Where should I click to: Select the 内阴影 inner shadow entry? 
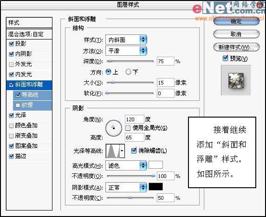pyautogui.click(x=29, y=54)
